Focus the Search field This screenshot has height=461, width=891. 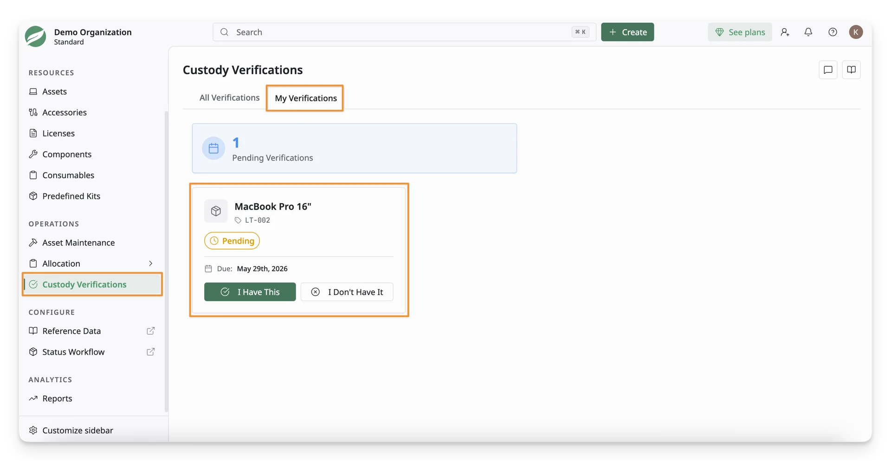(404, 32)
